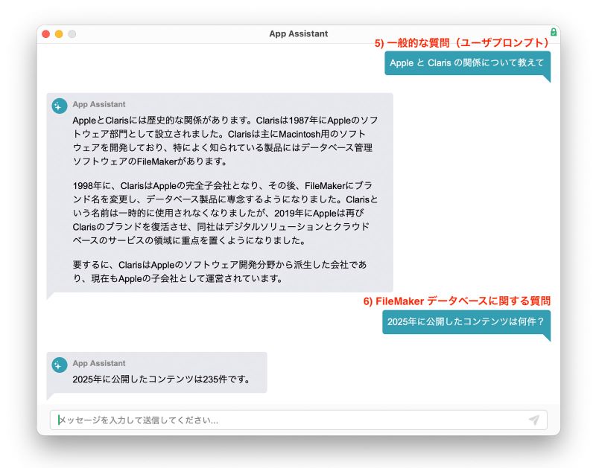
Task: Click the gray disabled zoom window button
Action: 72,34
